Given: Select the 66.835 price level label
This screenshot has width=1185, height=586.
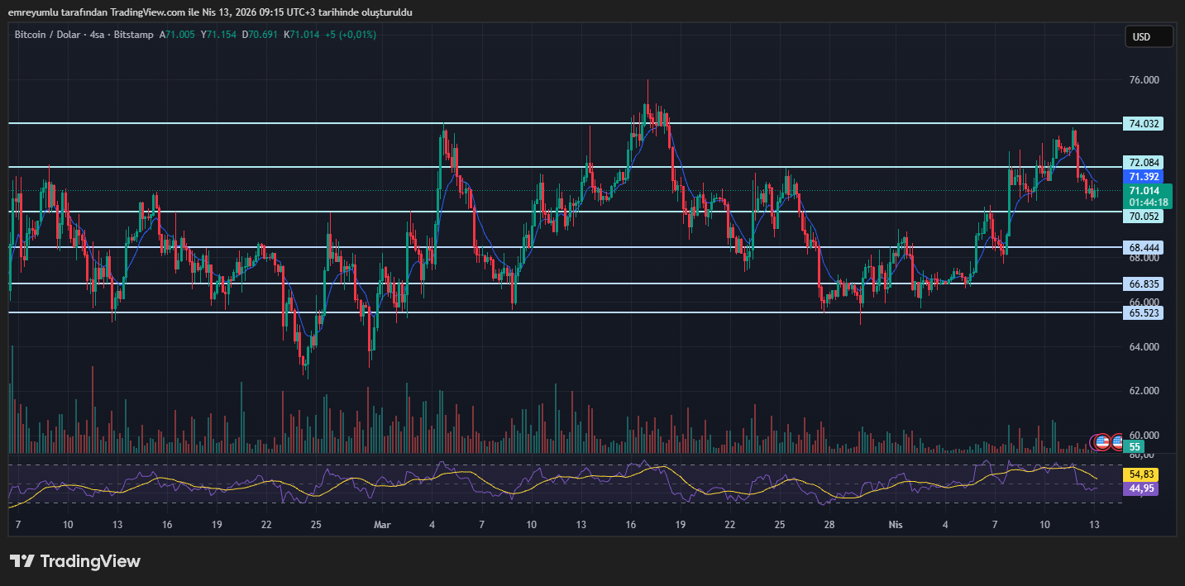Looking at the screenshot, I should pyautogui.click(x=1144, y=283).
